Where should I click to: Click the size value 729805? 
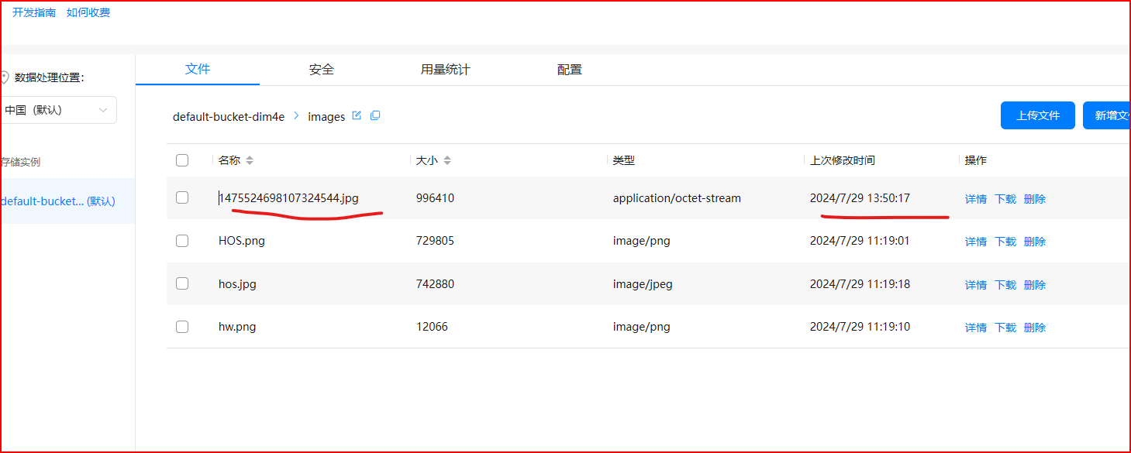[x=435, y=241]
